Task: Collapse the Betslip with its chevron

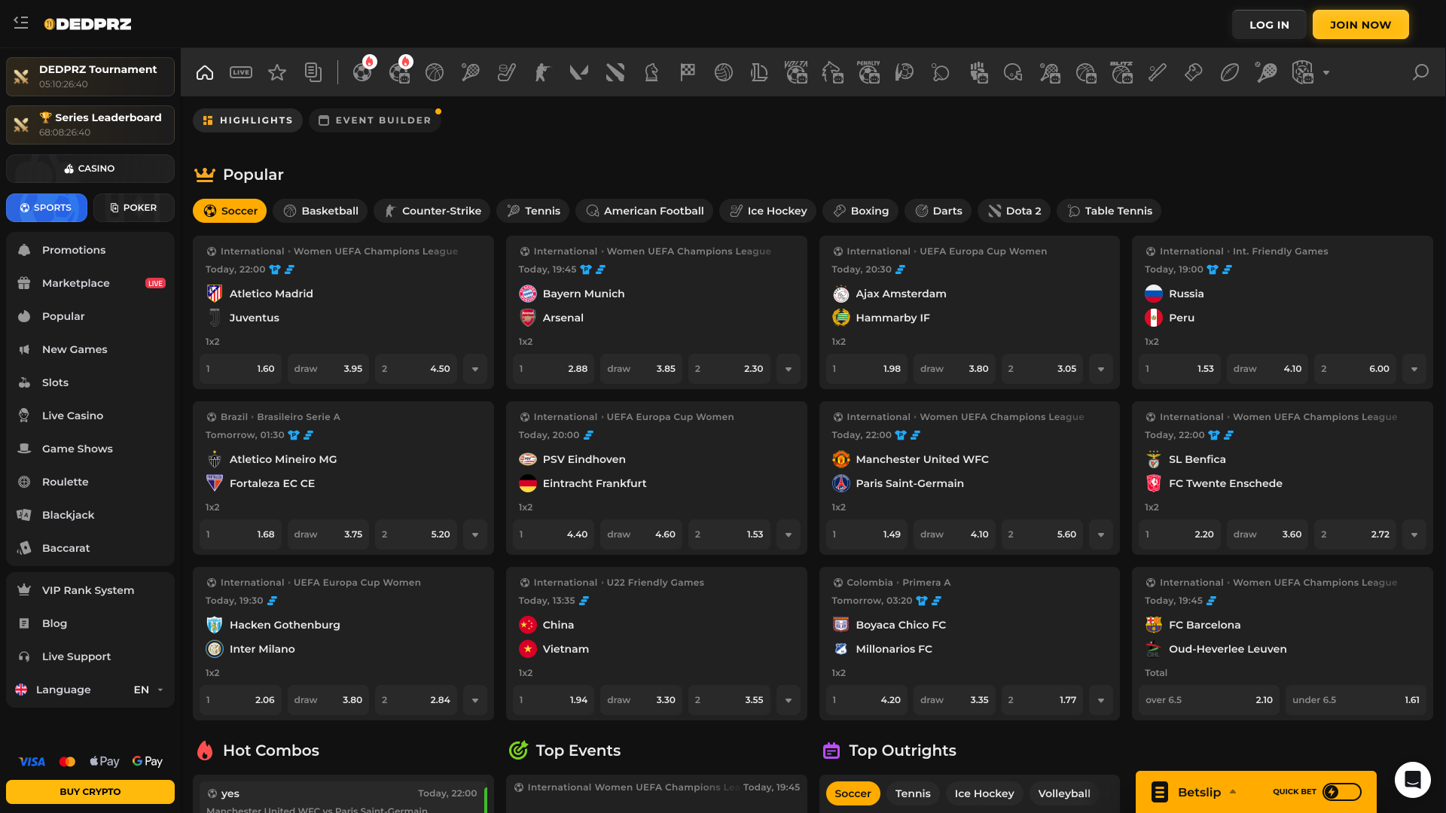Action: pyautogui.click(x=1234, y=791)
